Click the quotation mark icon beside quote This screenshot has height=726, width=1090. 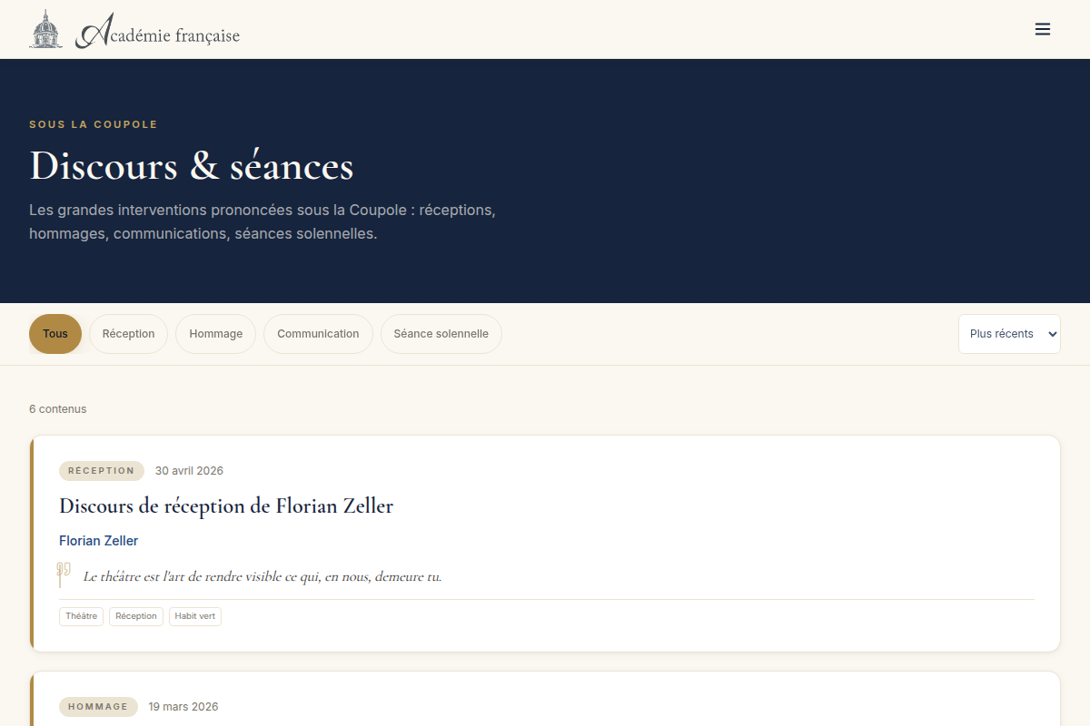pyautogui.click(x=64, y=571)
